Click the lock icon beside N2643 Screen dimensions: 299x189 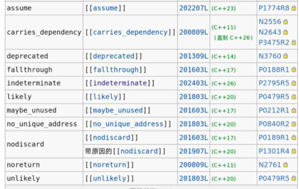click(x=285, y=32)
